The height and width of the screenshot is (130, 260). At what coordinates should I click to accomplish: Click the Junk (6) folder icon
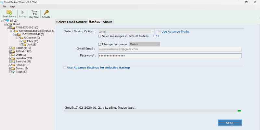click(x=25, y=45)
